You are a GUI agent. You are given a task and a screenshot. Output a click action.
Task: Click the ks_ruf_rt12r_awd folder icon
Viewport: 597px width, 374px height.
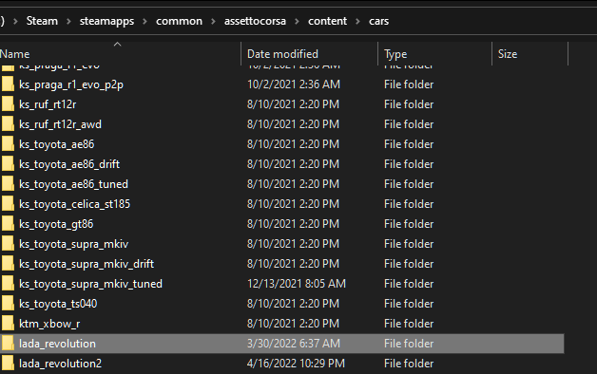coord(8,124)
